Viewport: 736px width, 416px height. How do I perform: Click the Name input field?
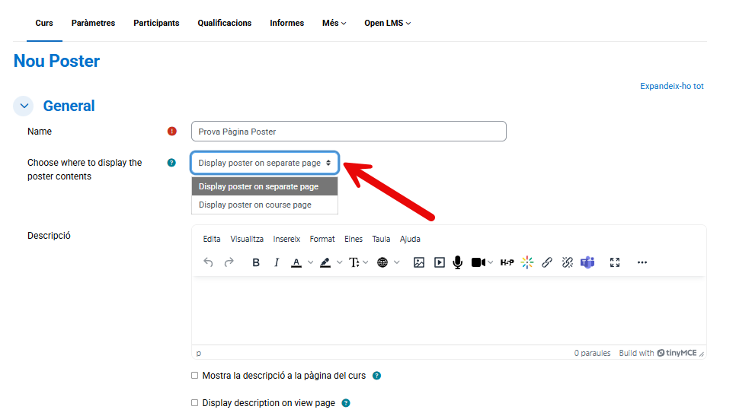coord(348,132)
